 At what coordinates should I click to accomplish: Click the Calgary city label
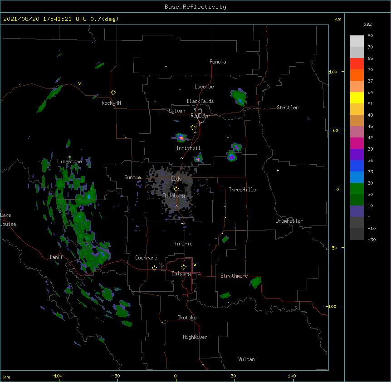[x=181, y=274]
